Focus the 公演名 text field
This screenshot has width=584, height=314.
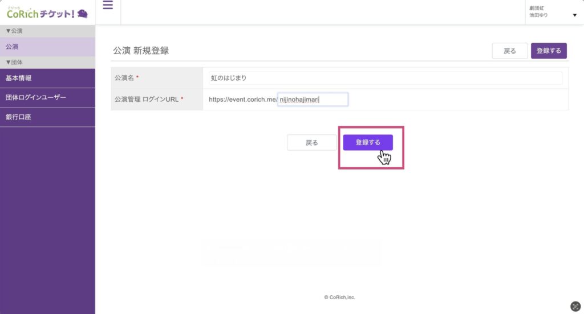[385, 78]
